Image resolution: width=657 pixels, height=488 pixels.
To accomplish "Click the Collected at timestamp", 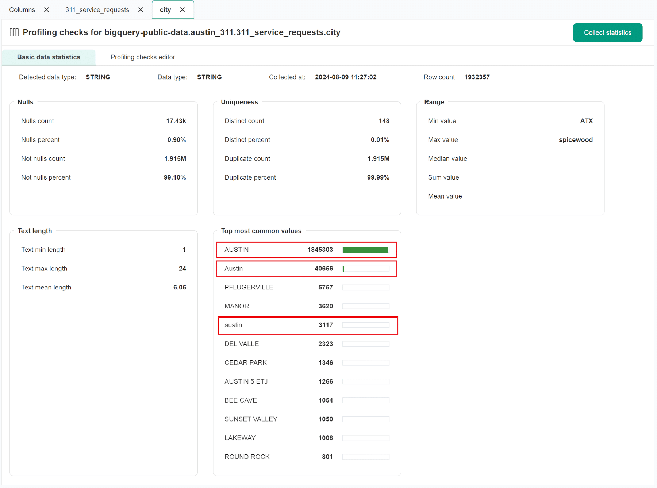I will (x=346, y=77).
